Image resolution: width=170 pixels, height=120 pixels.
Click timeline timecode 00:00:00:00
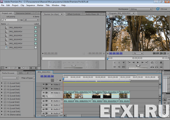pos(47,76)
